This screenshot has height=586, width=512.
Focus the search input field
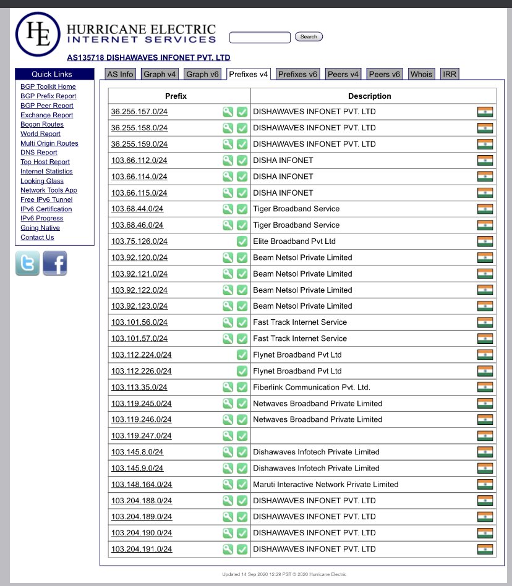point(260,38)
